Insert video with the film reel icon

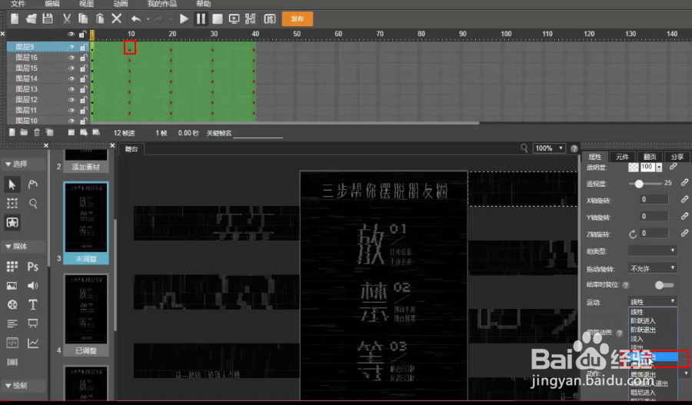point(12,305)
